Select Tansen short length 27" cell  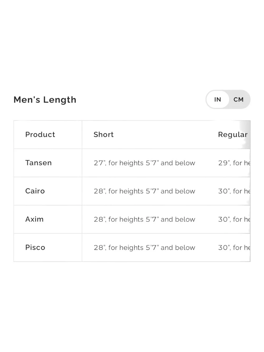(144, 163)
